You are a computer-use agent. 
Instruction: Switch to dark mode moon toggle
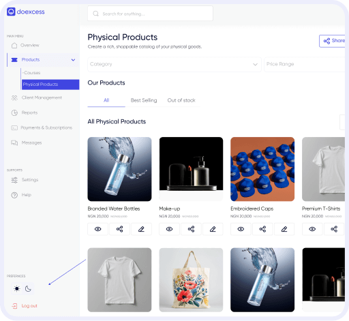tap(28, 289)
